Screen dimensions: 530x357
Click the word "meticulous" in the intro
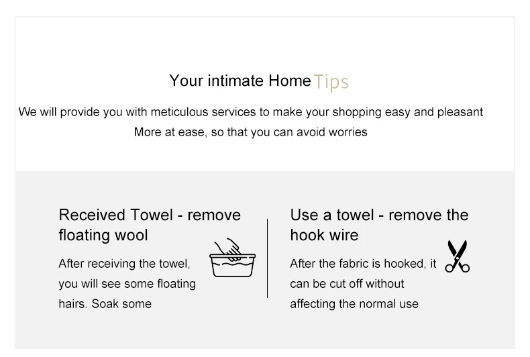coord(178,112)
